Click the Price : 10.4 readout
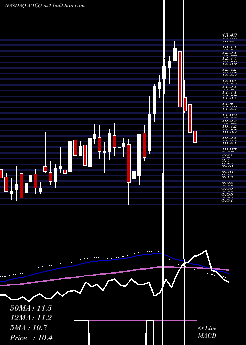Image resolution: width=246 pixels, height=345 pixels. point(31,337)
